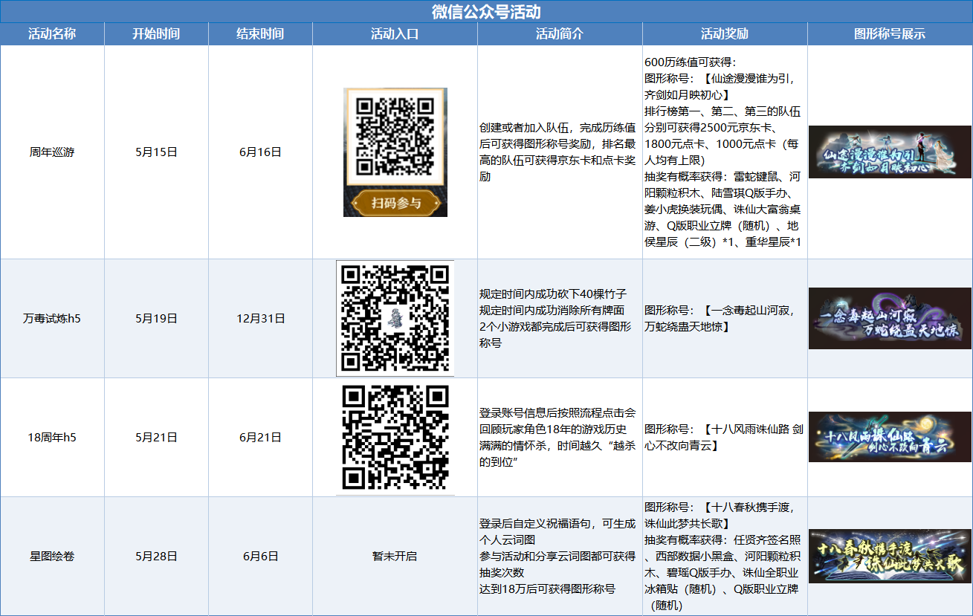The width and height of the screenshot is (973, 616).
Task: Click the 星图绘卷 activity name cell
Action: click(52, 556)
